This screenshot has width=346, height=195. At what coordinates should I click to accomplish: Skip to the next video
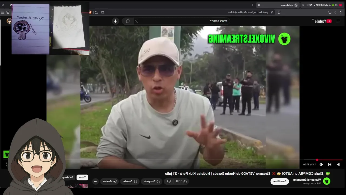pyautogui.click(x=330, y=164)
